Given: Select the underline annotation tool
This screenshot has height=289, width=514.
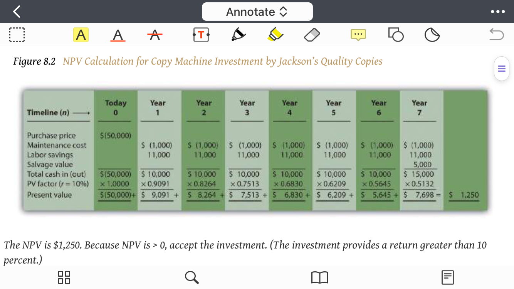Looking at the screenshot, I should (x=117, y=34).
